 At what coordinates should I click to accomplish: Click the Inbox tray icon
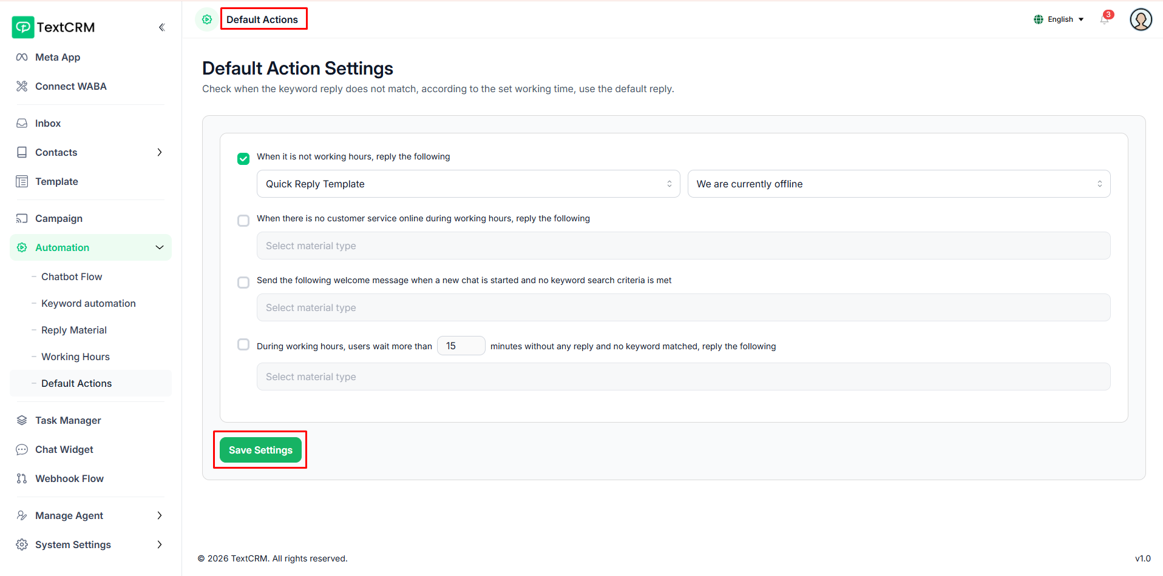22,123
